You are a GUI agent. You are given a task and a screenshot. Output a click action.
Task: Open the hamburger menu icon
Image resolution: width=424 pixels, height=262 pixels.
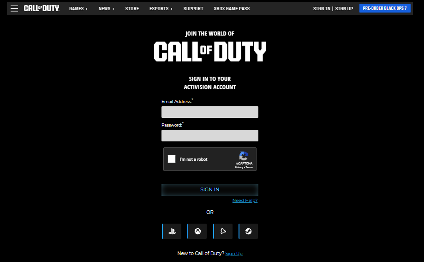(14, 8)
